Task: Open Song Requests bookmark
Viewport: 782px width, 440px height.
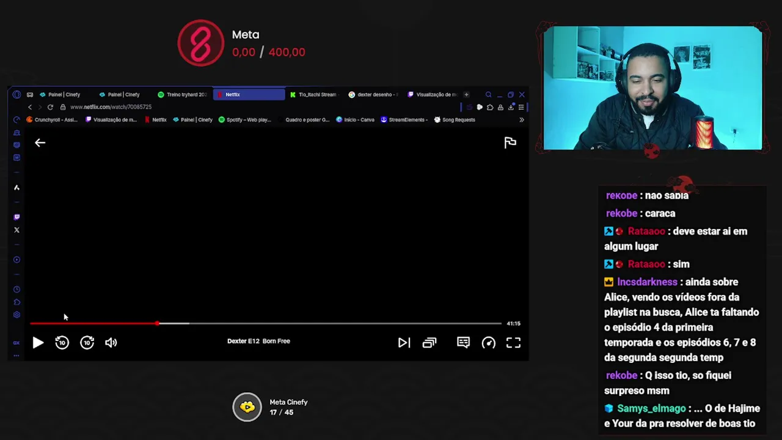Action: click(455, 120)
